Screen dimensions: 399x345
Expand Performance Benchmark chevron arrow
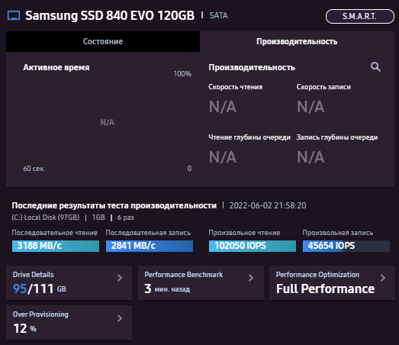click(251, 278)
